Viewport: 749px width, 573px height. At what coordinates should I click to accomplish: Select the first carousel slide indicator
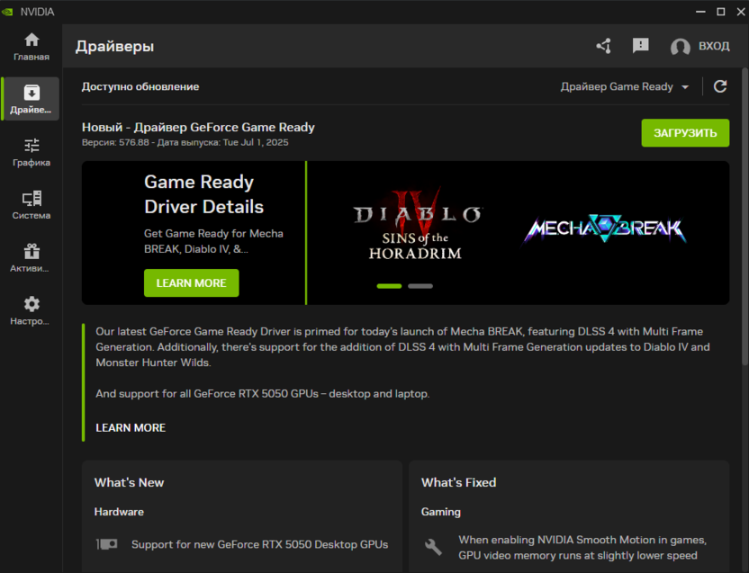click(389, 286)
